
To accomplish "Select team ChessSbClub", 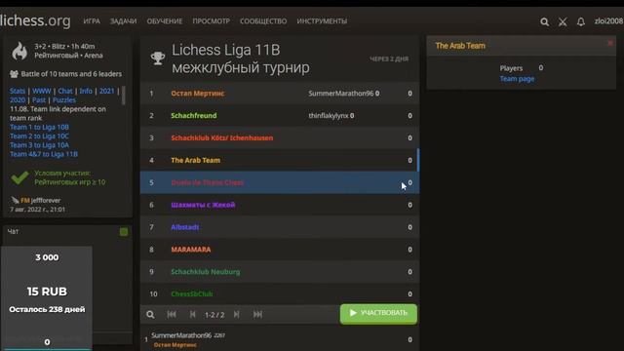I will pos(280,293).
